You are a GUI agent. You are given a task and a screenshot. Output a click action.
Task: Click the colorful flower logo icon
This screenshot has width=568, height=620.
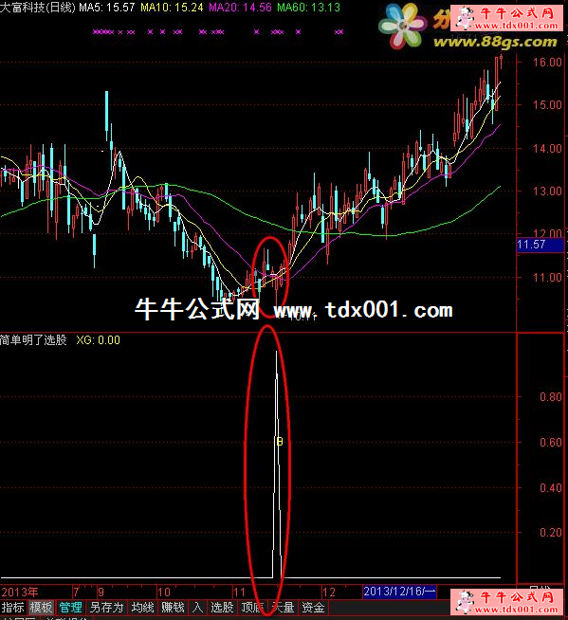[402, 27]
